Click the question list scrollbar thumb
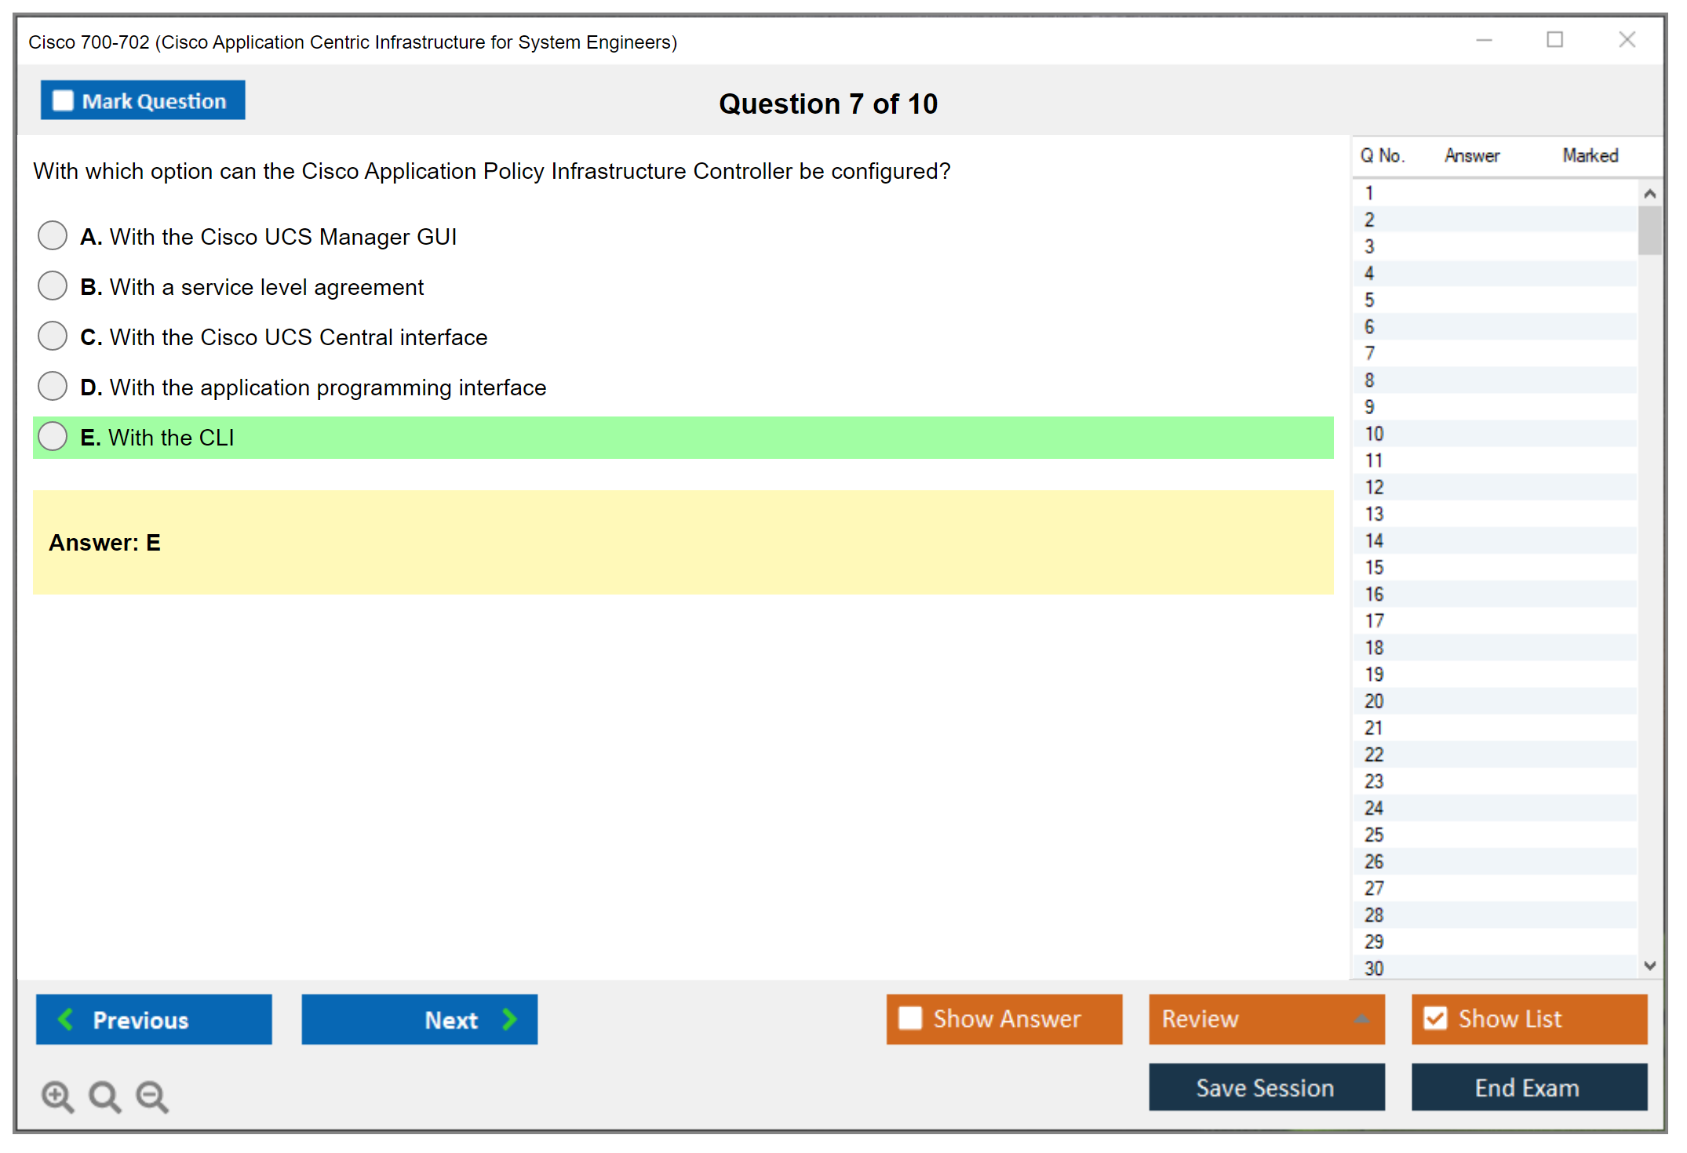Viewport: 1687px width, 1153px height. 1649,230
